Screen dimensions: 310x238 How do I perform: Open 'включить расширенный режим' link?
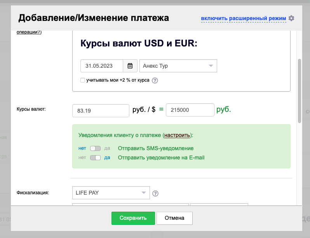[244, 18]
